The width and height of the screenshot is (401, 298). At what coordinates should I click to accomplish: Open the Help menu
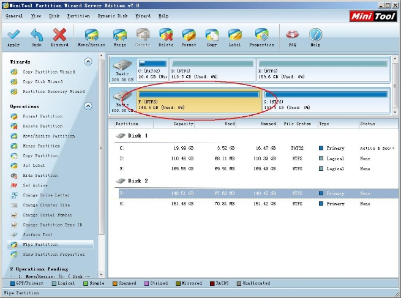(163, 16)
